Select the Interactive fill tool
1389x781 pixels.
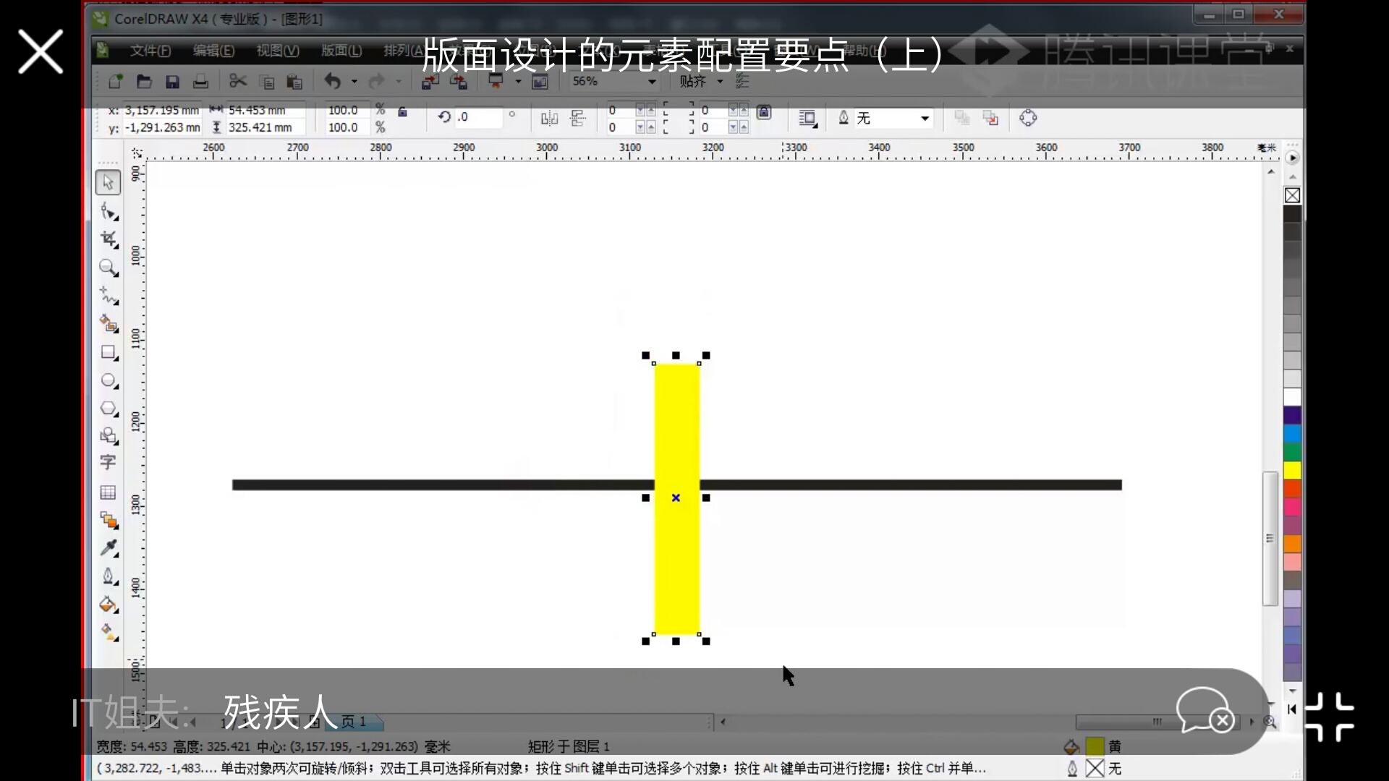click(x=109, y=633)
